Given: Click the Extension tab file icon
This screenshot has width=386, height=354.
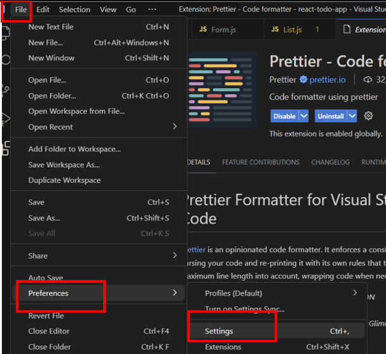Looking at the screenshot, I should tap(347, 29).
